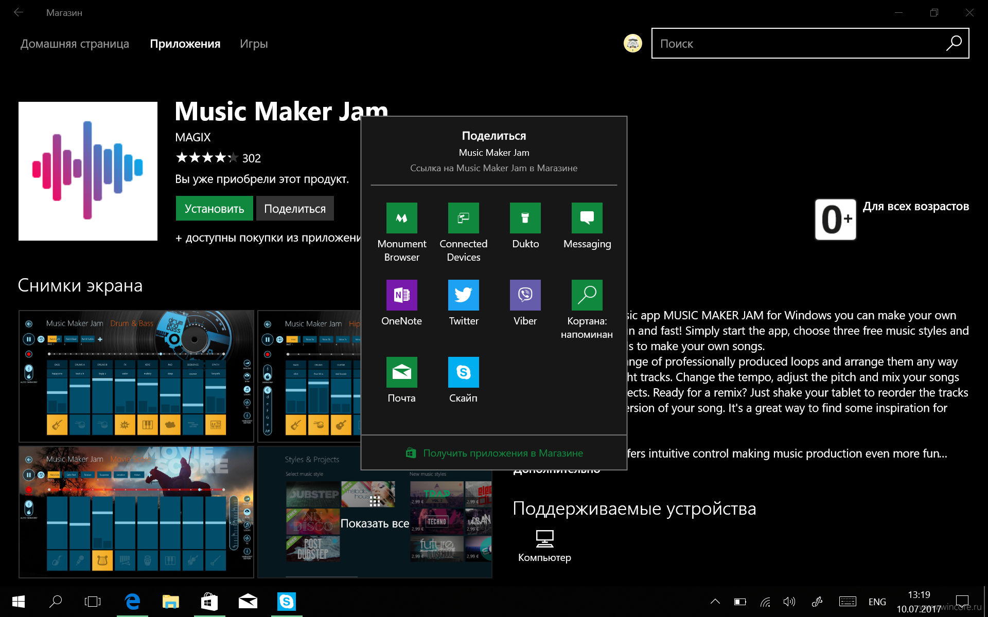The image size is (988, 617).
Task: Click the battery tray icon
Action: tap(740, 602)
